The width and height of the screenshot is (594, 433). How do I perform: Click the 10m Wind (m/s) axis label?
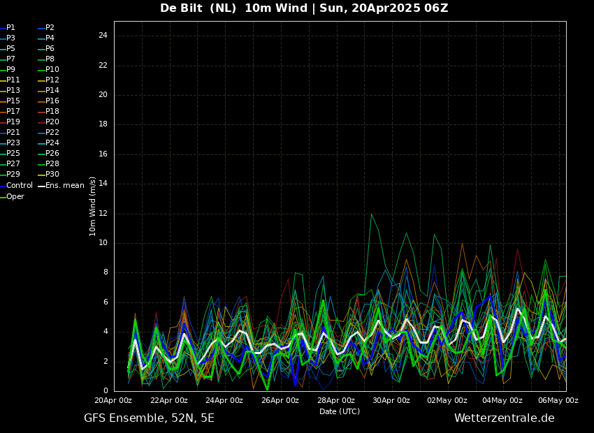92,206
